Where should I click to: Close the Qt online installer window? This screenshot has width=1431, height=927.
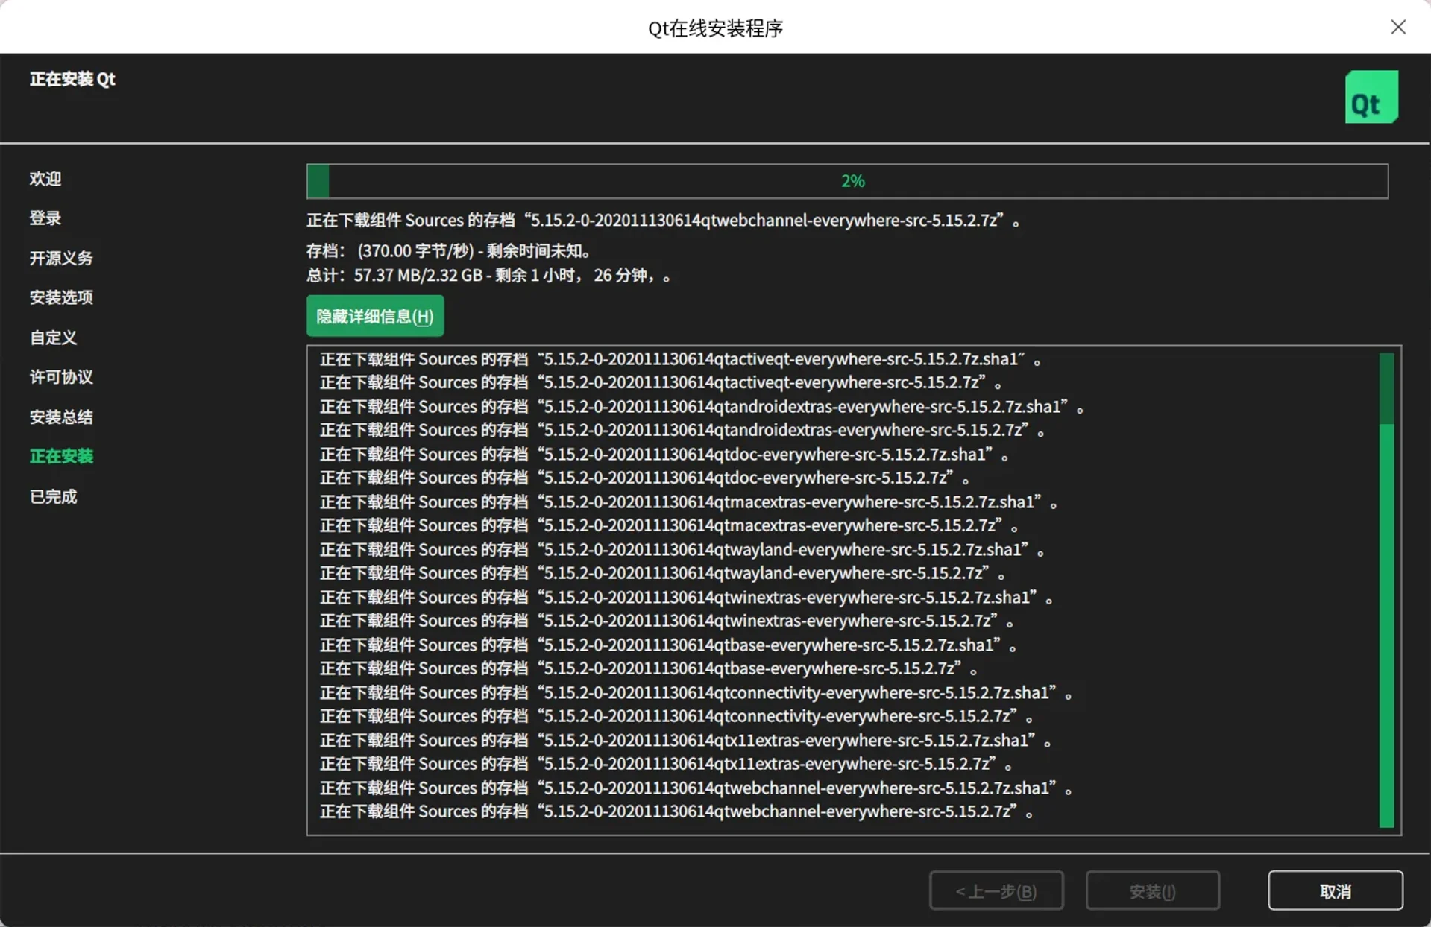1398,27
